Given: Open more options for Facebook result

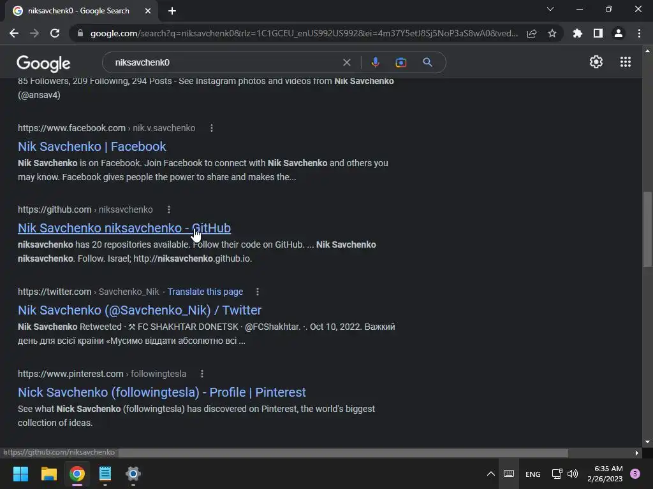Looking at the screenshot, I should [x=212, y=128].
